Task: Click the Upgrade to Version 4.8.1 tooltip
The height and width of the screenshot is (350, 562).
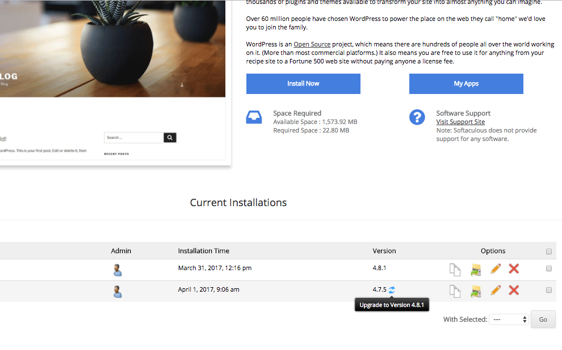Action: [392, 305]
